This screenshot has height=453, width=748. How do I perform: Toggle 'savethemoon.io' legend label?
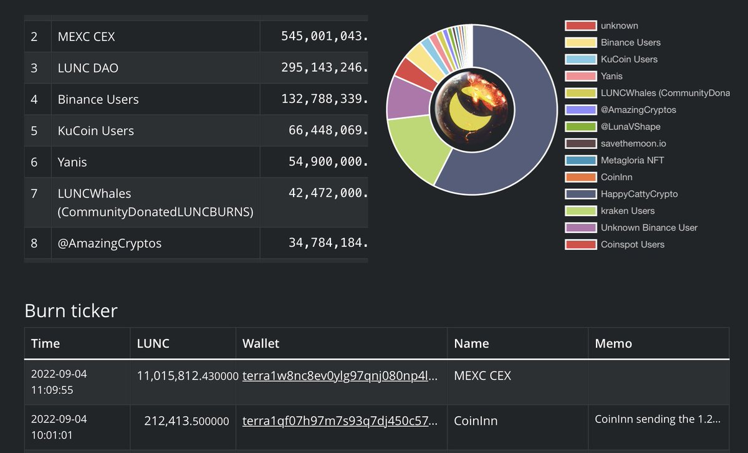coord(633,143)
